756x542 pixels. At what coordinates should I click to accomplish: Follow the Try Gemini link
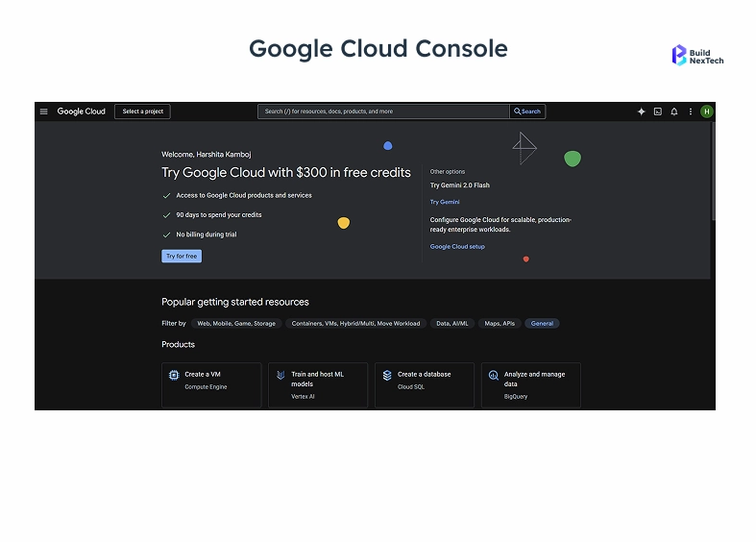[x=445, y=202]
